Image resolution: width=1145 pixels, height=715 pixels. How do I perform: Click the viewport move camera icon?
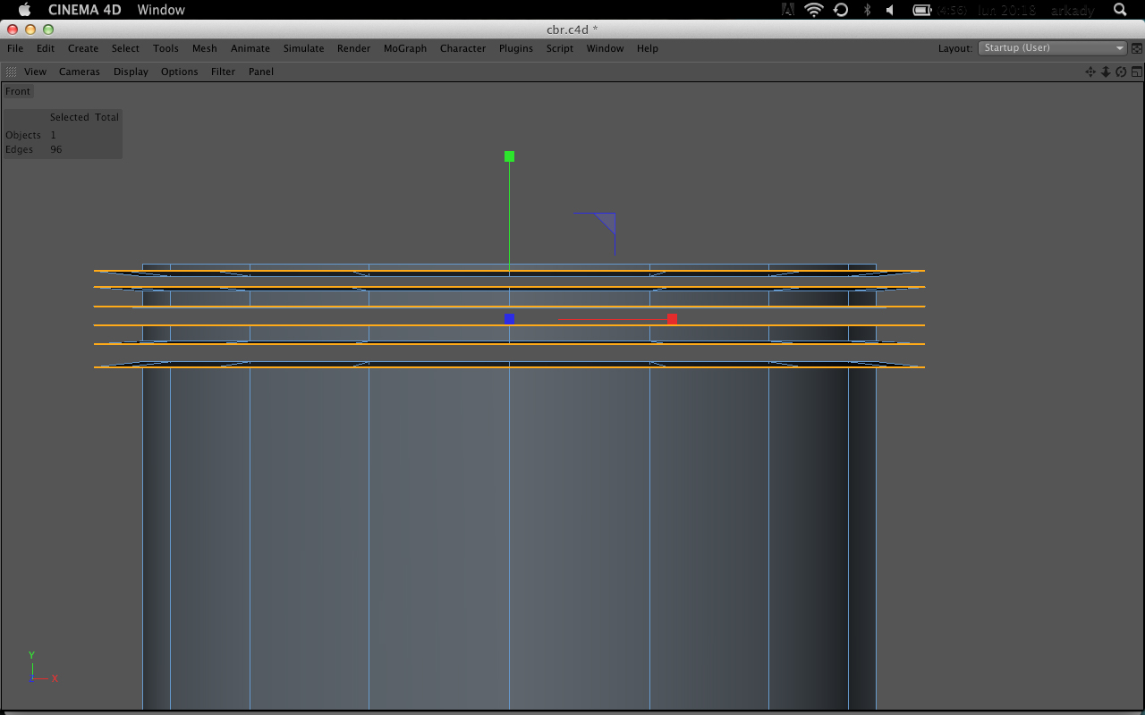1090,71
